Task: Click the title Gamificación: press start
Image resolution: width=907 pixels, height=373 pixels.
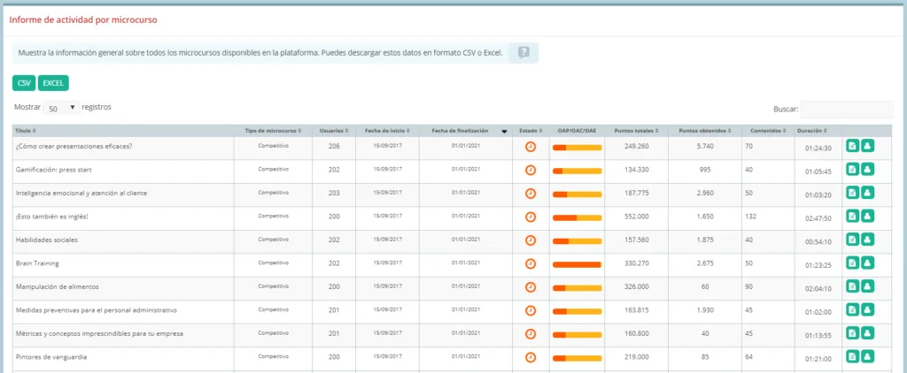Action: click(x=53, y=170)
